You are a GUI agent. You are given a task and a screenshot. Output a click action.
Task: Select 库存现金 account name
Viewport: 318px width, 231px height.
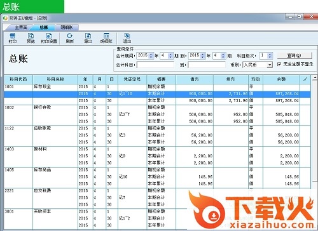click(x=43, y=87)
